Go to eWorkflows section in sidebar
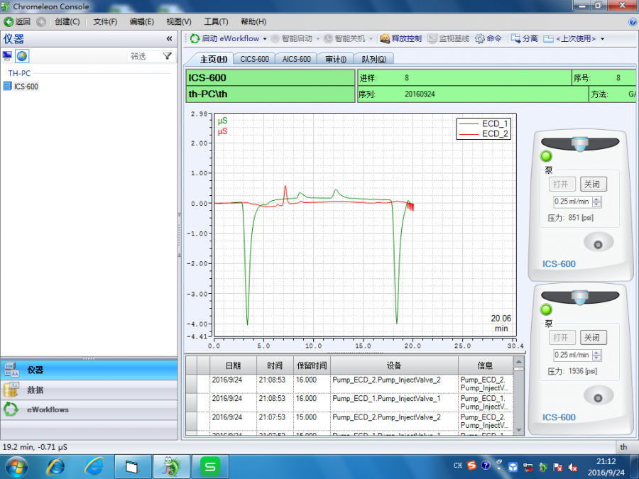 [x=48, y=409]
